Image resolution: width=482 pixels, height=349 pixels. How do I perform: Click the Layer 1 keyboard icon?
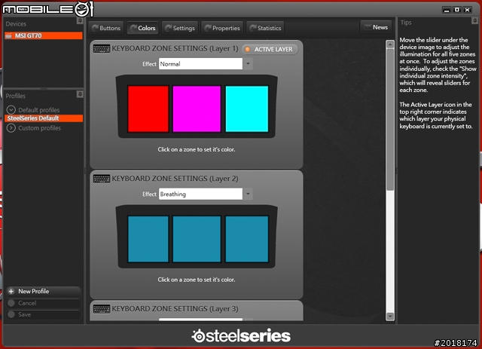tap(102, 49)
